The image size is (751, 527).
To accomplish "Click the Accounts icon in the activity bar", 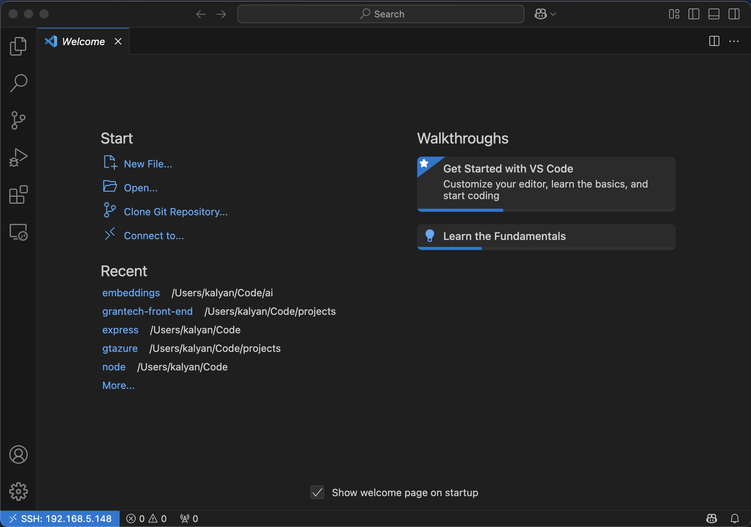I will pyautogui.click(x=18, y=454).
